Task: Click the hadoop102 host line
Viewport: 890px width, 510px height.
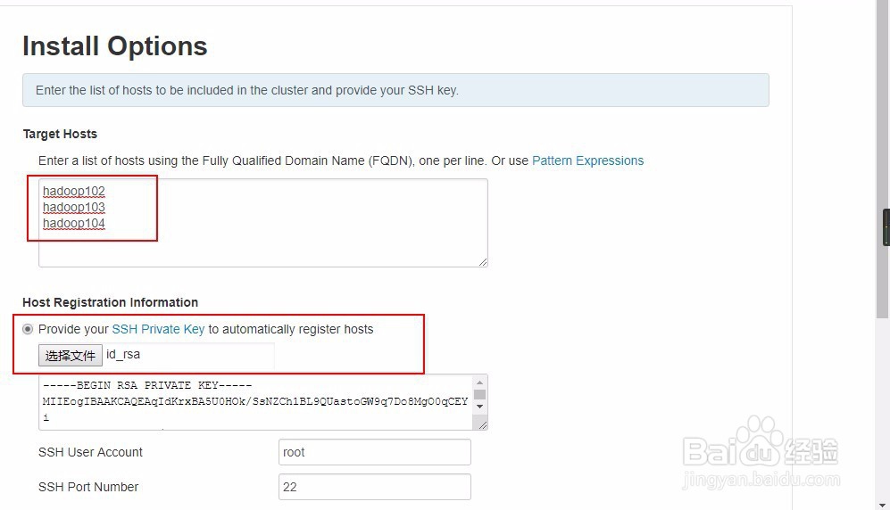Action: pos(74,191)
